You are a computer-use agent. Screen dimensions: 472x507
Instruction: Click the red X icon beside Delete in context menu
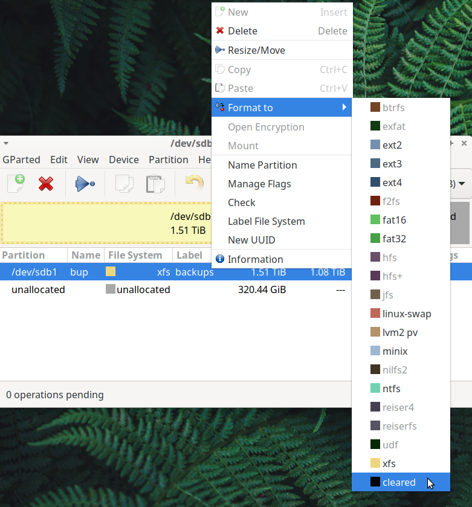click(220, 31)
